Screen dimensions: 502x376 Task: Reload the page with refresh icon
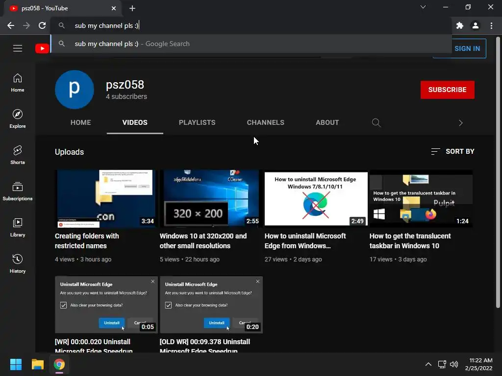(x=42, y=25)
